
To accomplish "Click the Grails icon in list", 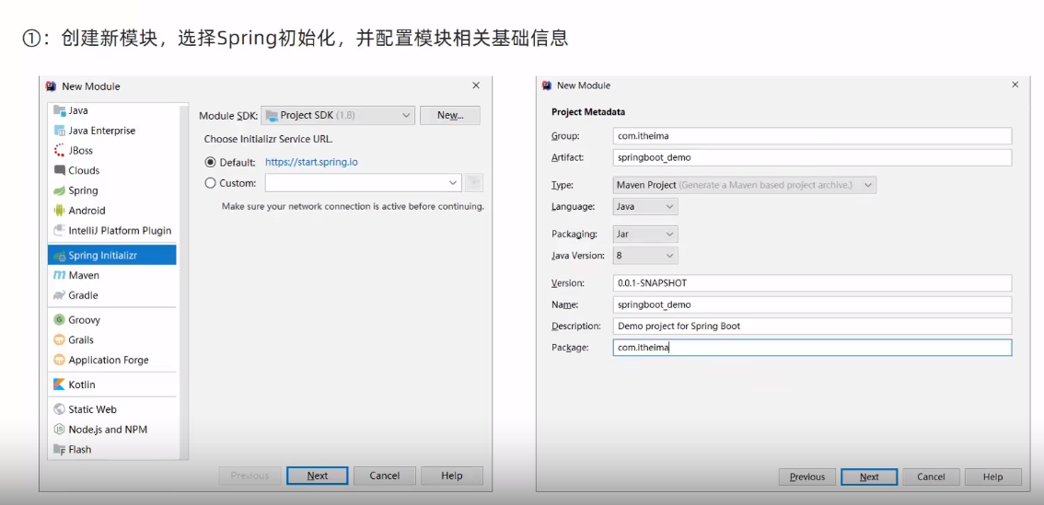I will (x=59, y=339).
